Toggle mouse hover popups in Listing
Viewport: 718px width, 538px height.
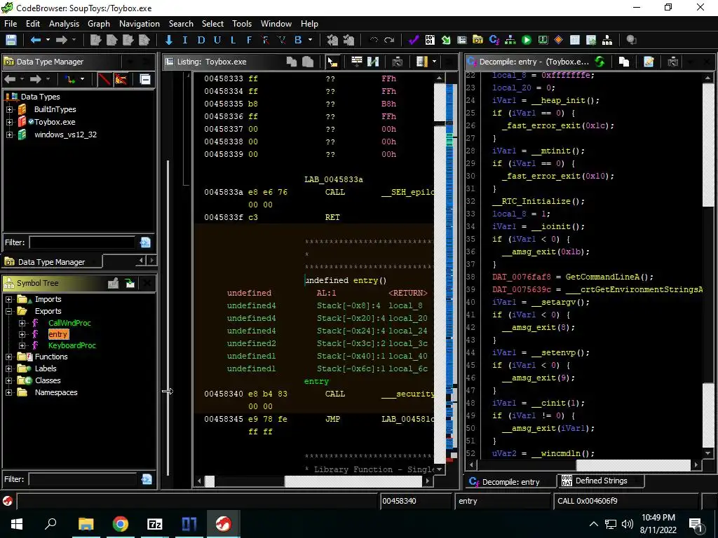pos(332,62)
